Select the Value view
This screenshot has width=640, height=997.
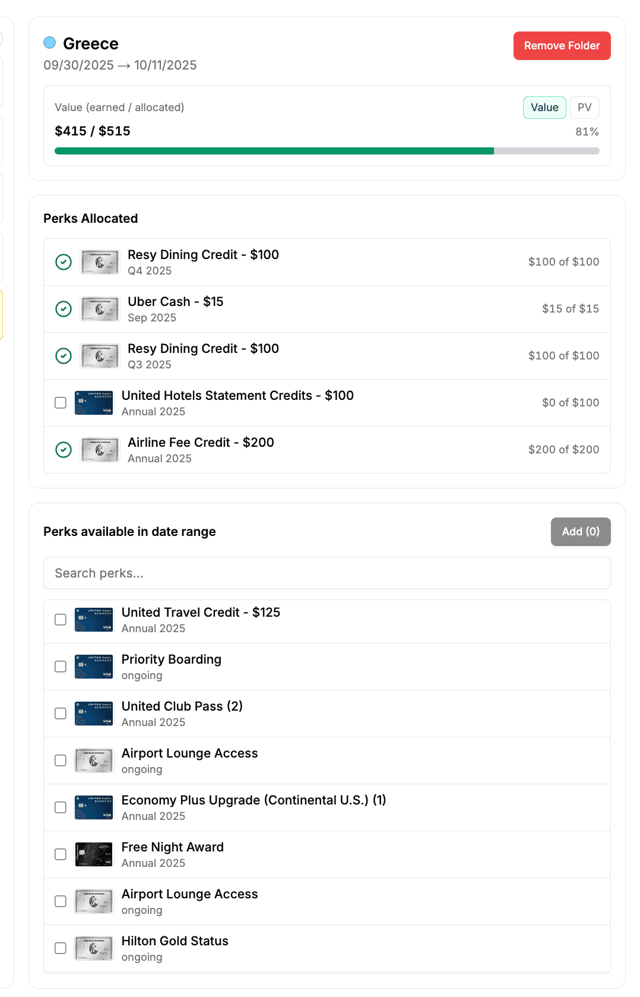point(544,107)
